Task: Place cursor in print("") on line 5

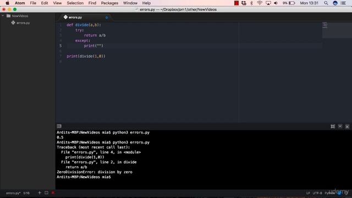Action: [94, 46]
